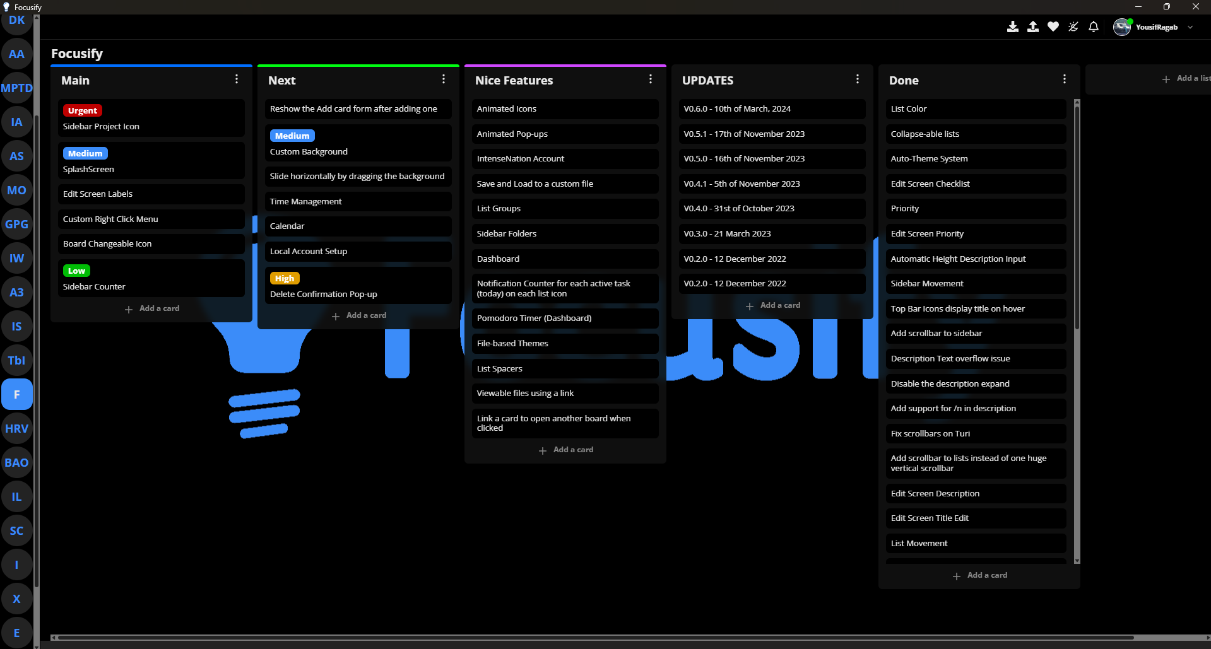
Task: Click Add a list button
Action: (x=1186, y=78)
